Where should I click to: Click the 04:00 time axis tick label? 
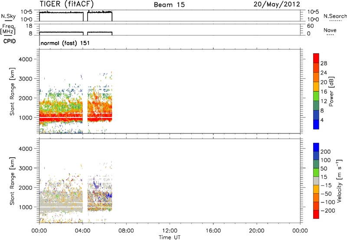tap(82, 231)
